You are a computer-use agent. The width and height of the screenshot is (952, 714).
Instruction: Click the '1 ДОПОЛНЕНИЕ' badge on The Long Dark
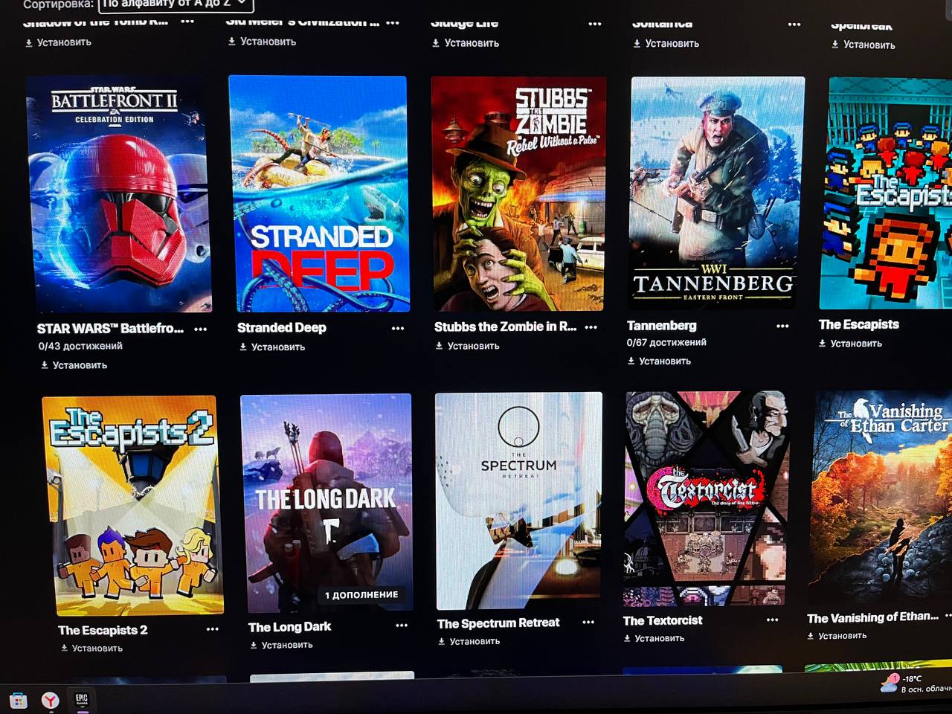(361, 595)
